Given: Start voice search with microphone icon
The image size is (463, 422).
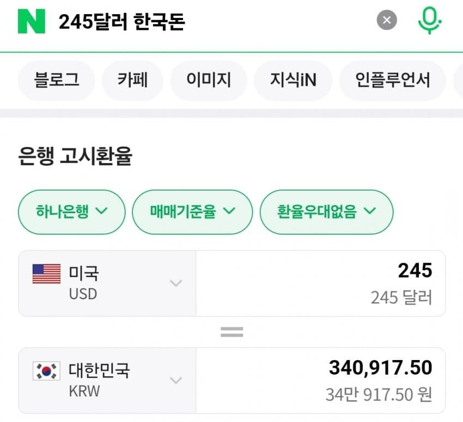Looking at the screenshot, I should (x=430, y=21).
